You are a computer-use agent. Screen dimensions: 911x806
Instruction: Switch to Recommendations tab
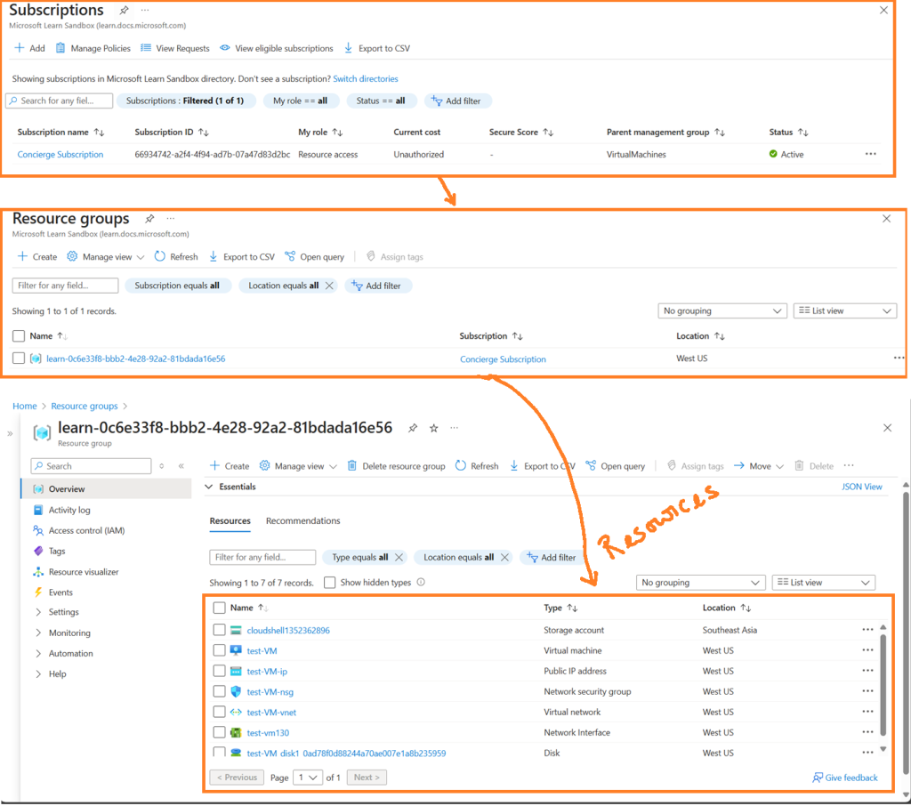pyautogui.click(x=302, y=520)
